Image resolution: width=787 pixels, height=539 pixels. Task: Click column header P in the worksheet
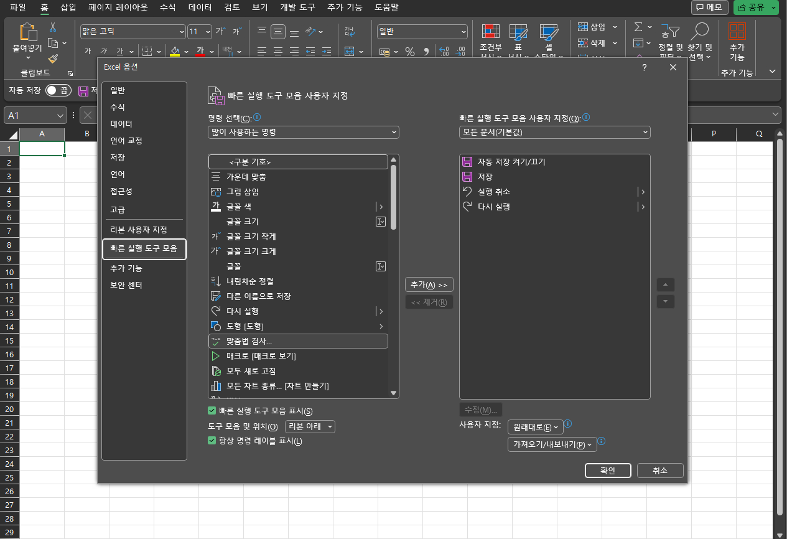coord(714,134)
